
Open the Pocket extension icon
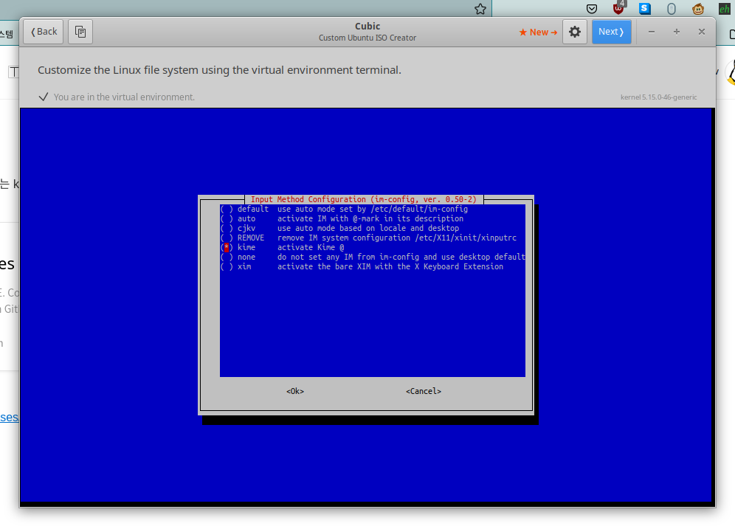coord(592,9)
